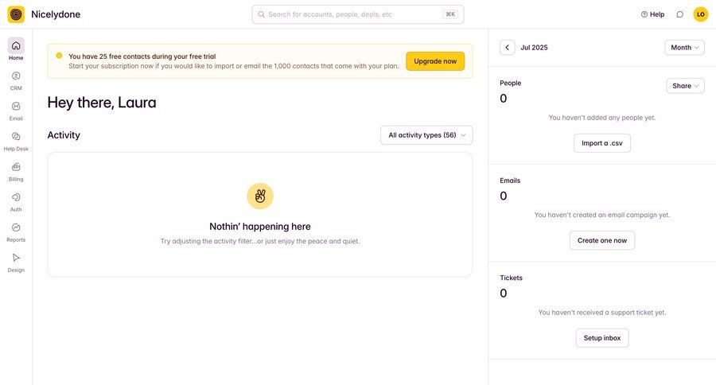Open the CRM section icon
Image resolution: width=716 pixels, height=385 pixels.
tap(16, 76)
